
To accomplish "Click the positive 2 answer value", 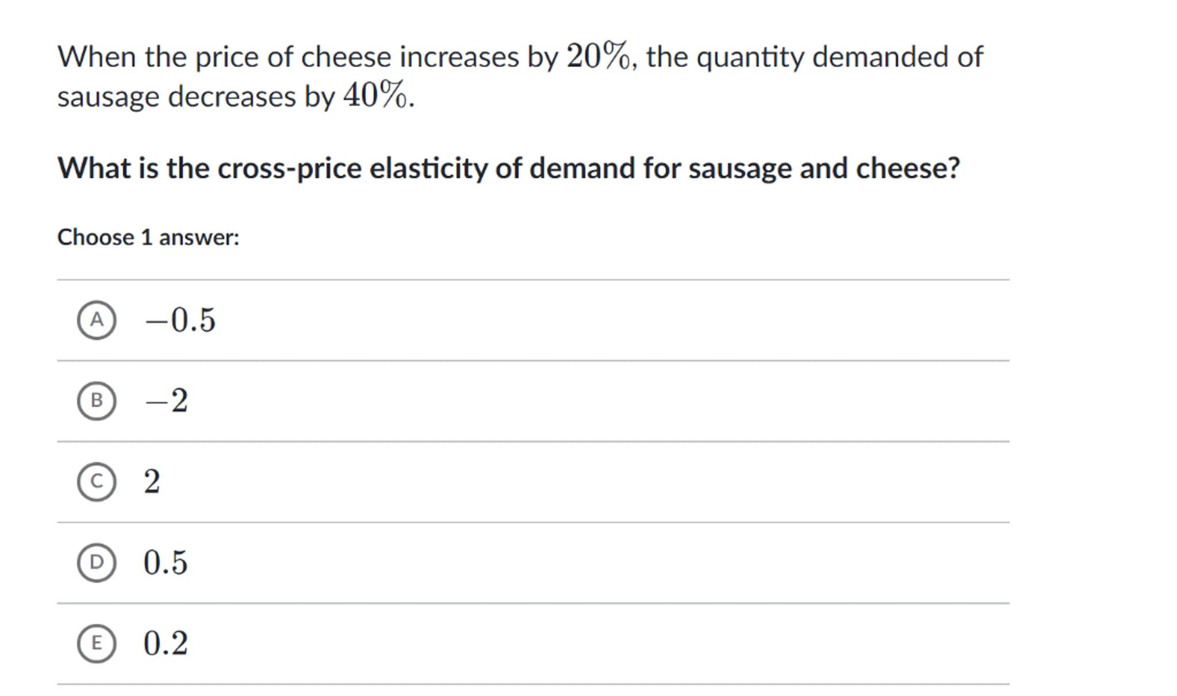I will pyautogui.click(x=152, y=482).
